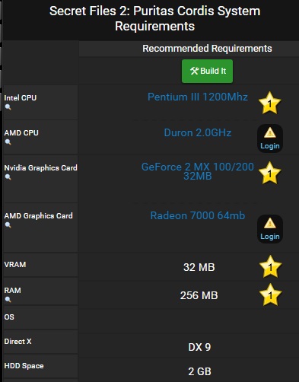299x382 pixels.
Task: Click Secret Files 2 System Requirements heading
Action: [154, 18]
